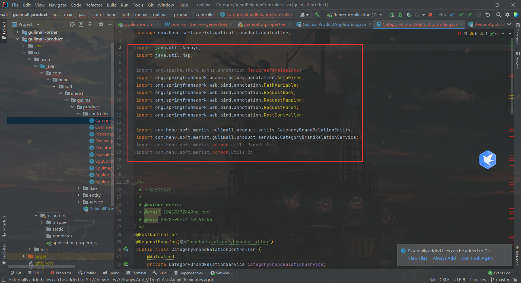Expand the entity package
521x283 pixels.
[78, 195]
